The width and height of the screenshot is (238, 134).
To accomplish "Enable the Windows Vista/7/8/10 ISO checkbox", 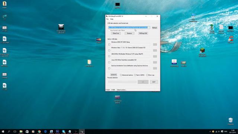I will (x=109, y=51).
